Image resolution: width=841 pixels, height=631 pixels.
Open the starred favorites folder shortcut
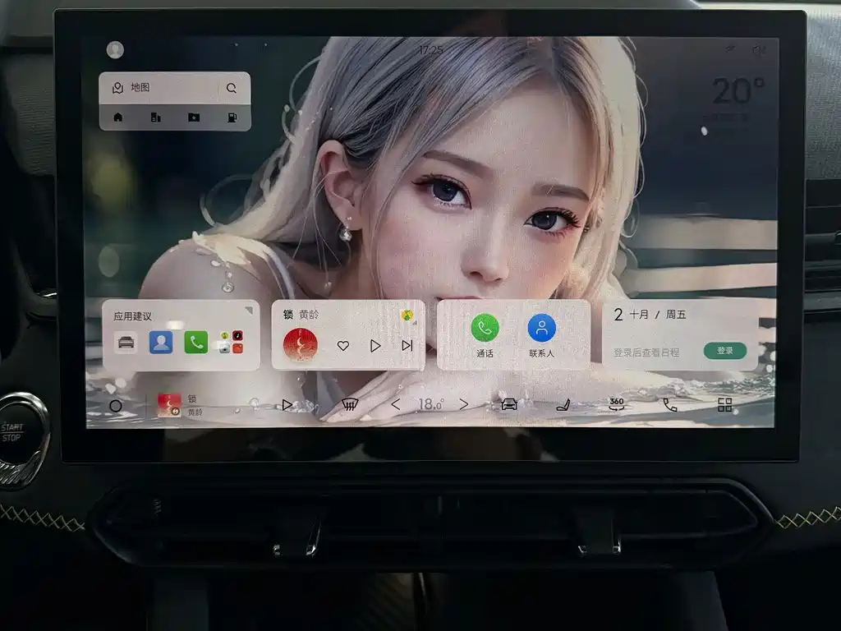point(194,117)
